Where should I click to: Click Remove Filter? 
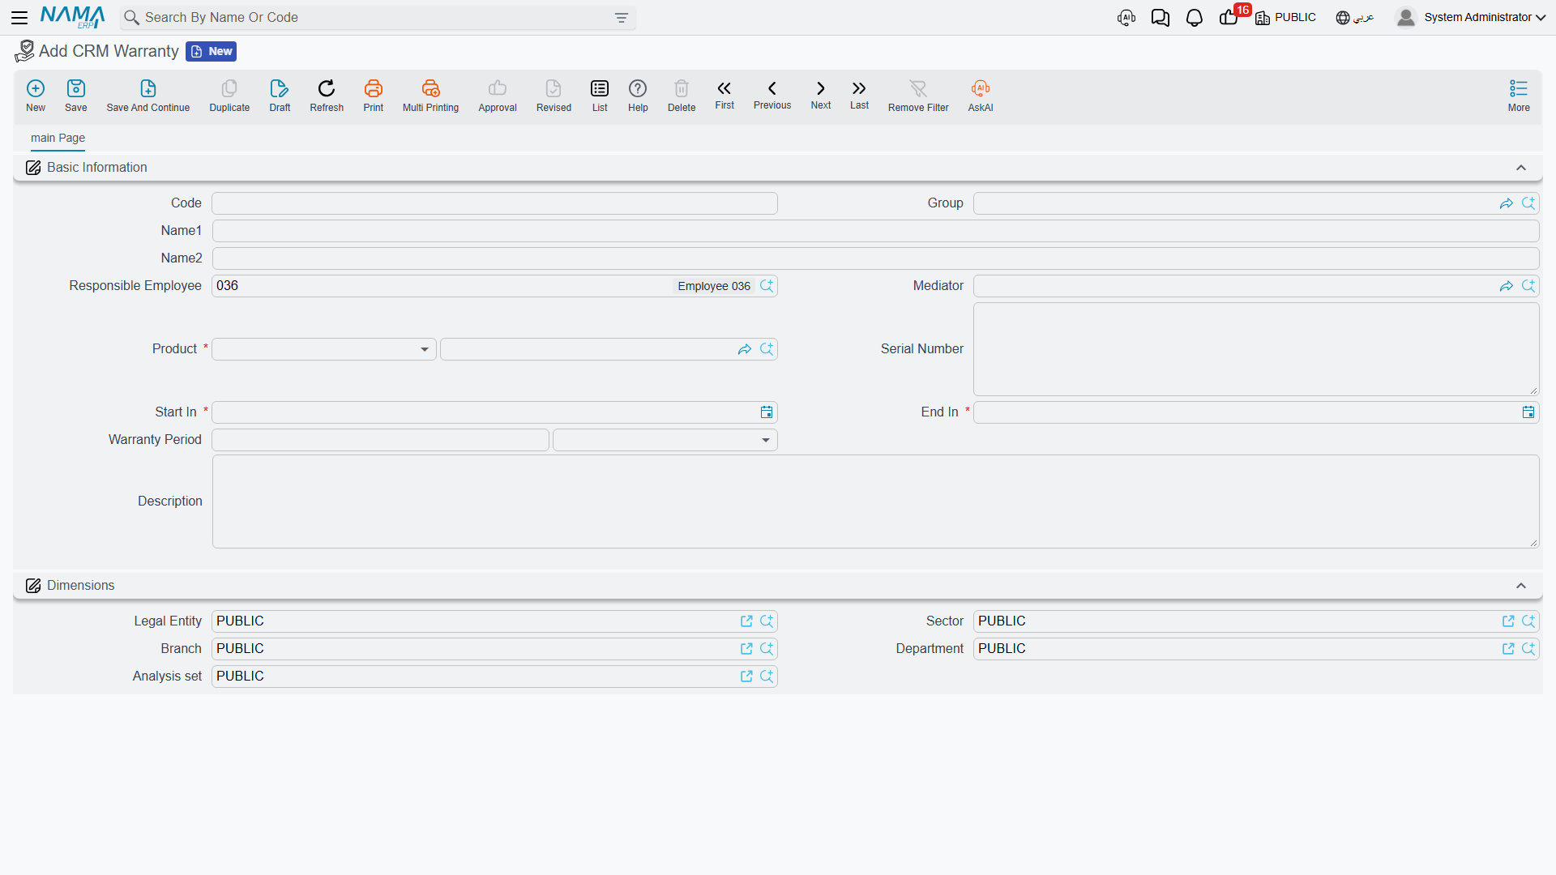(918, 96)
